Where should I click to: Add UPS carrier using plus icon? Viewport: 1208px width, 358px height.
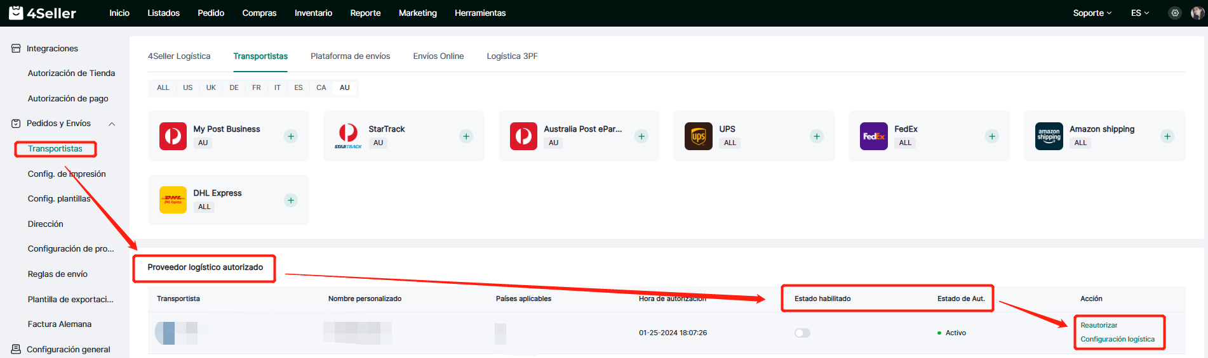817,136
